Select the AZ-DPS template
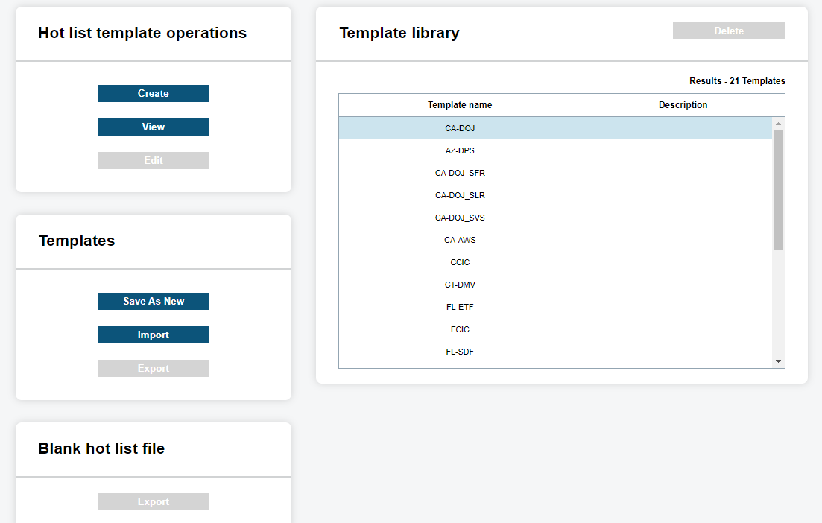 tap(460, 150)
